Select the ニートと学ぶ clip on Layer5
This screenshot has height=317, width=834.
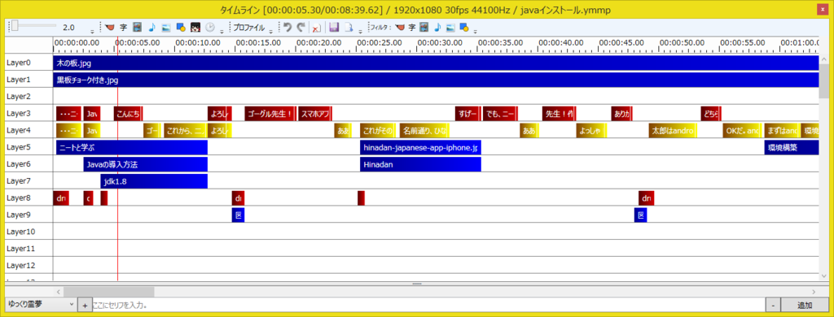(131, 148)
